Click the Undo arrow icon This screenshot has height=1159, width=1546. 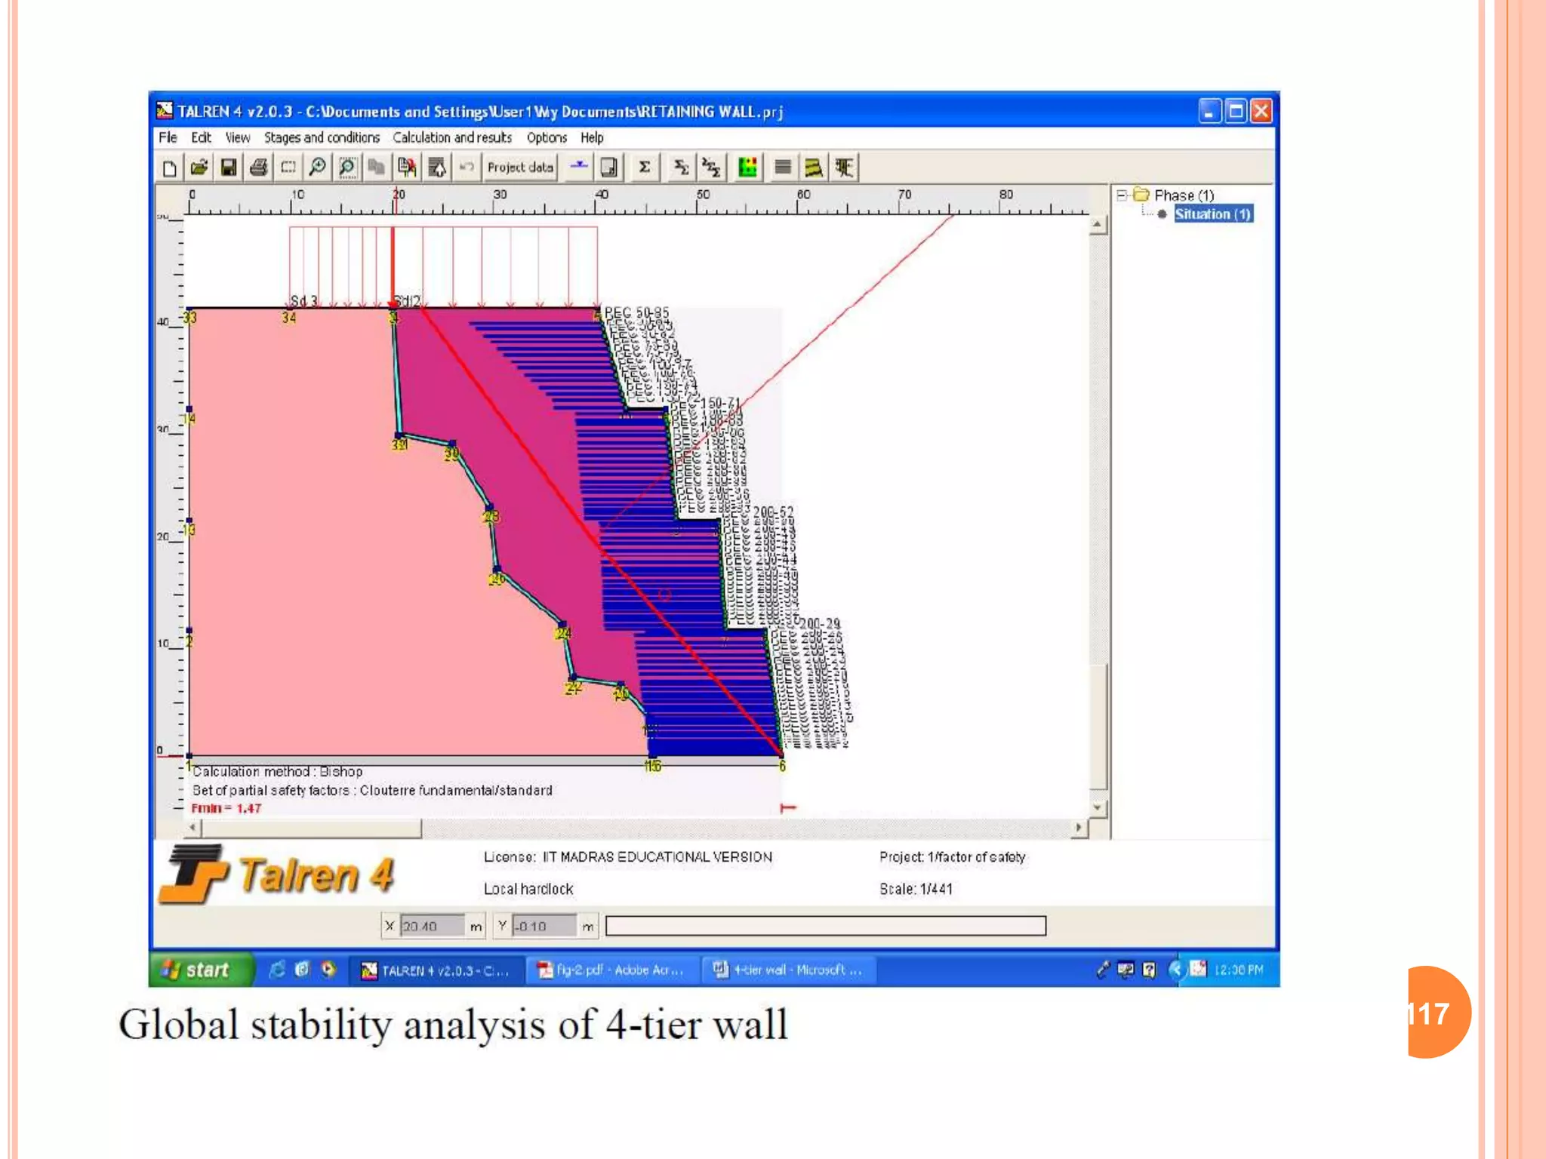coord(467,168)
